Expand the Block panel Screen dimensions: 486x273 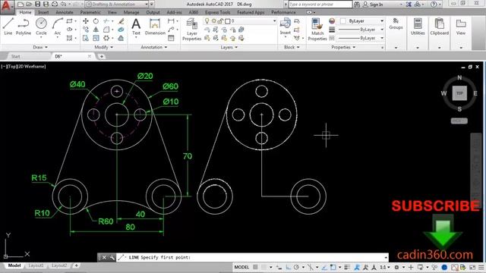(292, 47)
